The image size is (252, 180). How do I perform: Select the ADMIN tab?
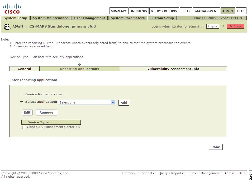[227, 11]
